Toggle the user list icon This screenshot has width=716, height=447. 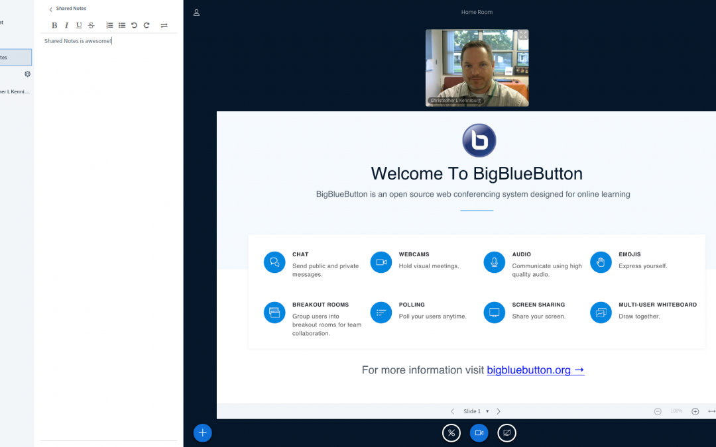point(196,13)
